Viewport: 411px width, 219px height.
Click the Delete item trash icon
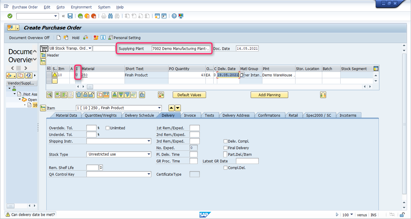(79, 95)
